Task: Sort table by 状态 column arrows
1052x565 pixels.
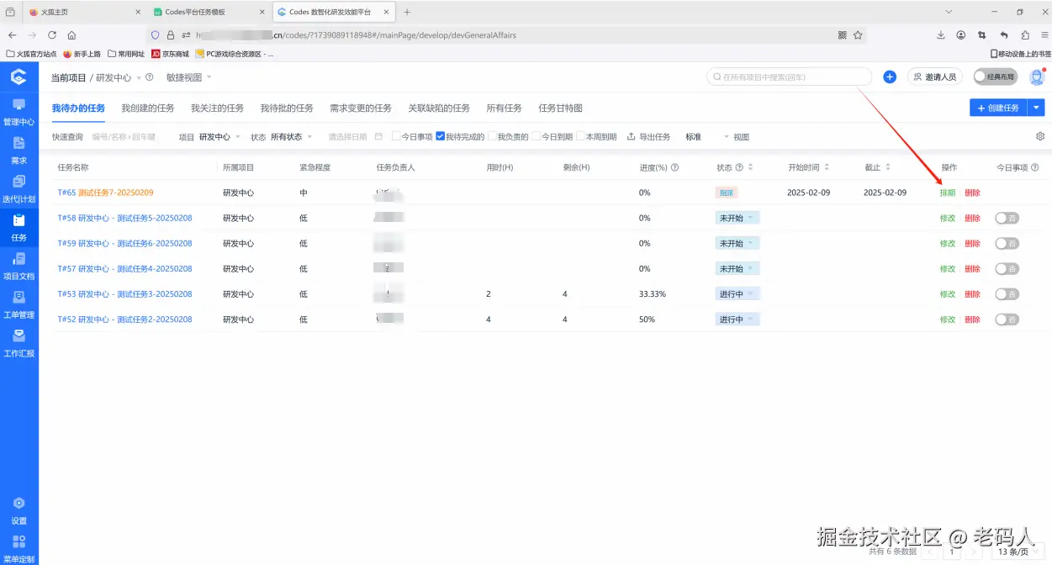Action: (750, 167)
